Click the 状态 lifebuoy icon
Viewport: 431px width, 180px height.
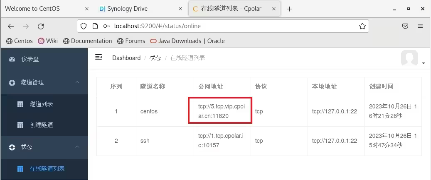pos(12,147)
